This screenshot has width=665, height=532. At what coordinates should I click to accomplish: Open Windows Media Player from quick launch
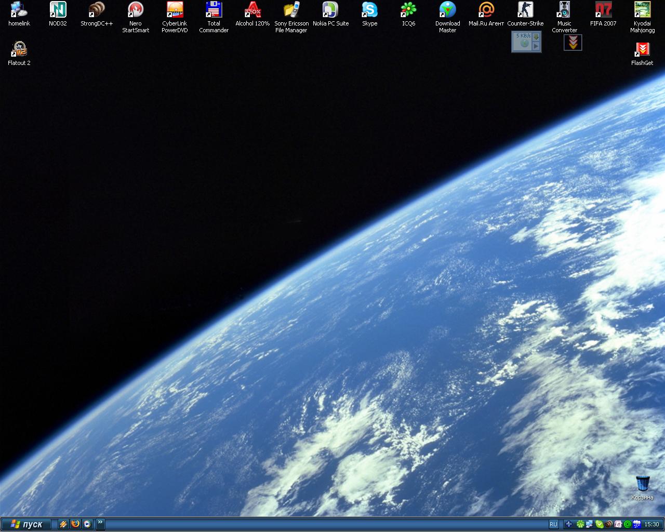point(87,524)
